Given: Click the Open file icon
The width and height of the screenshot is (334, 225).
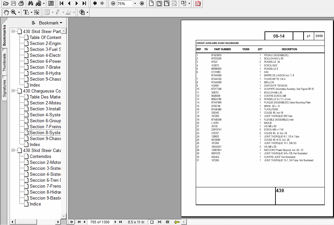Looking at the screenshot, I should [6, 3].
